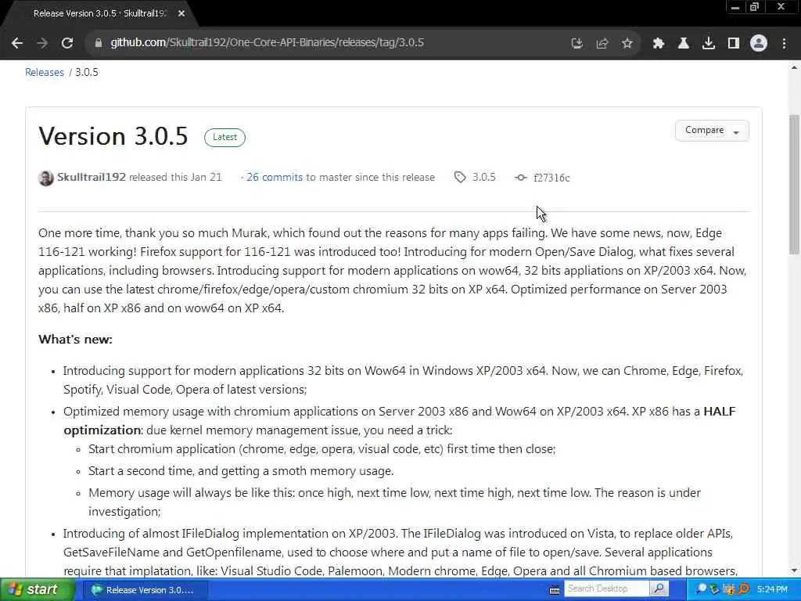
Task: Click the install app icon in address bar
Action: (x=577, y=44)
